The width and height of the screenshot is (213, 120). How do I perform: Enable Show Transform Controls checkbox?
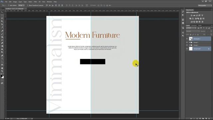pyautogui.click(x=28, y=5)
